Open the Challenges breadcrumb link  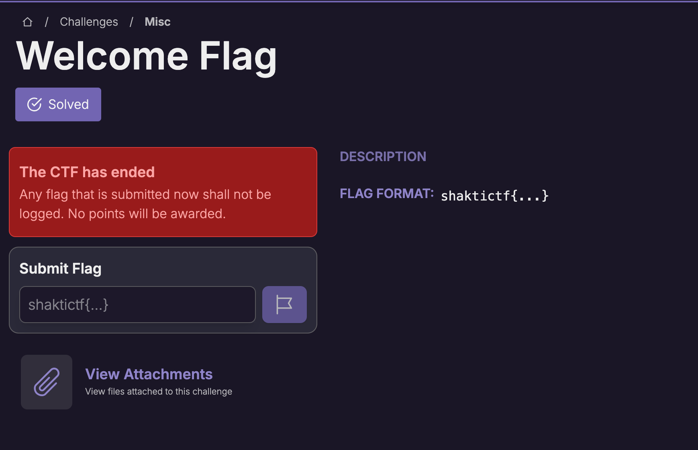pos(89,22)
